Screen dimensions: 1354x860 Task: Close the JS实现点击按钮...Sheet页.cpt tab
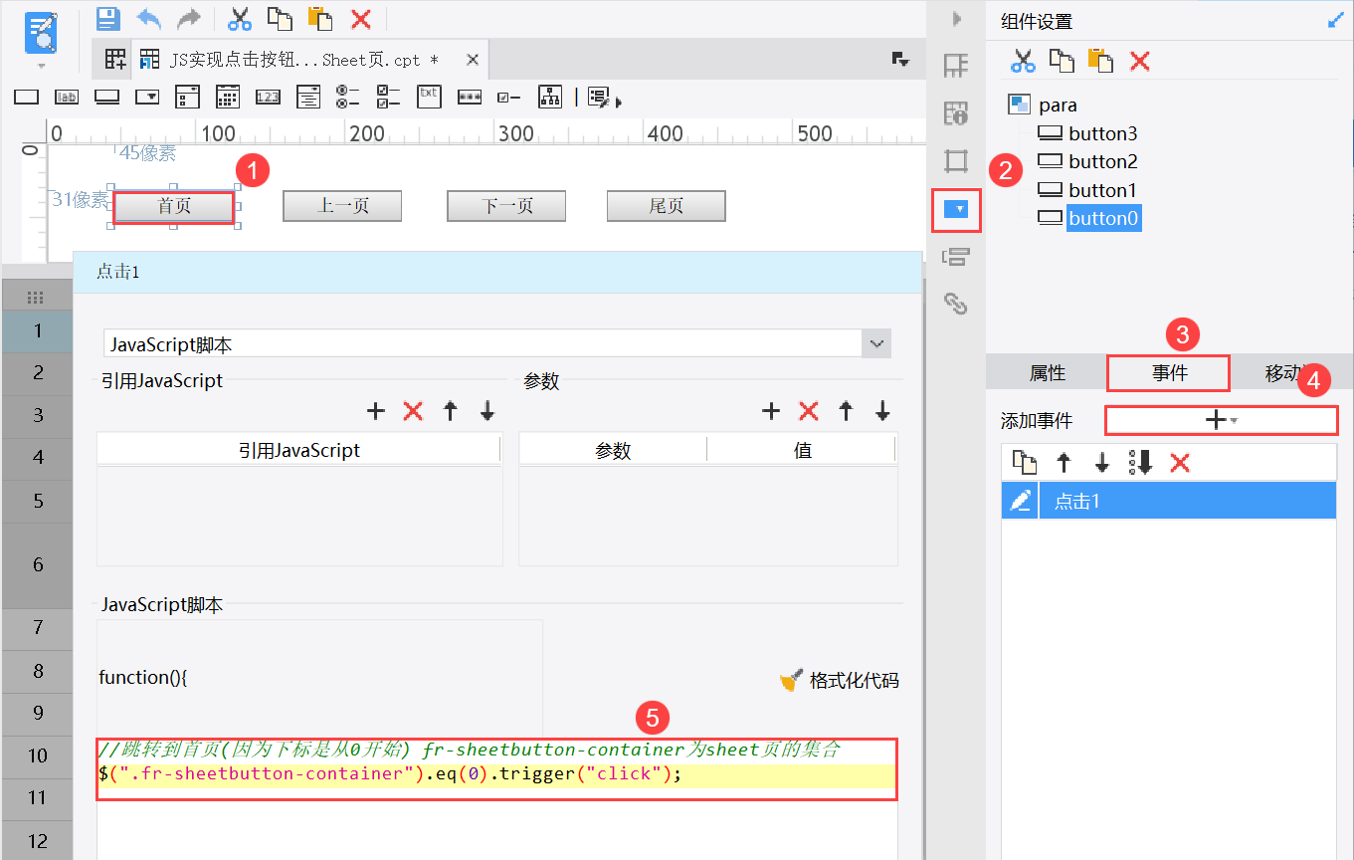[x=473, y=60]
